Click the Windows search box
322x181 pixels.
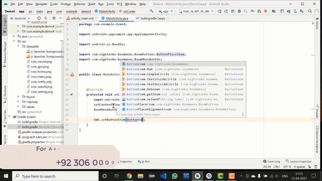[x=55, y=176]
